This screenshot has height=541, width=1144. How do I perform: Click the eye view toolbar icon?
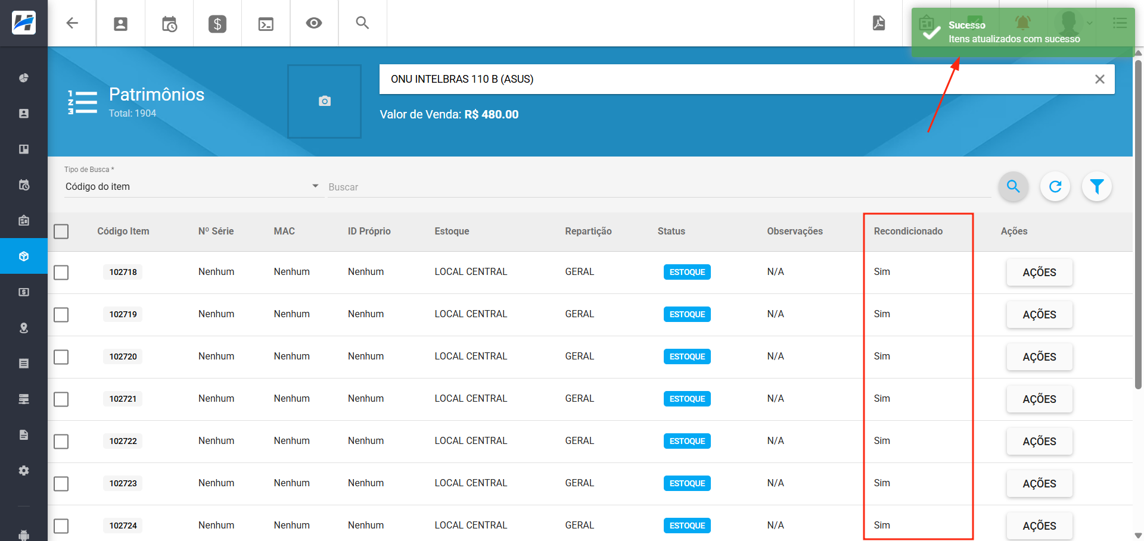coord(314,23)
